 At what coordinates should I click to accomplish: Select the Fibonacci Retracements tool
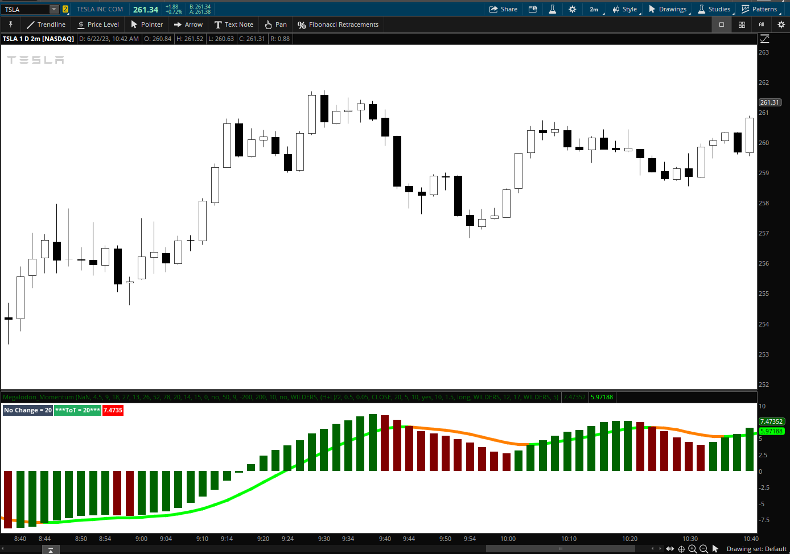(x=338, y=24)
